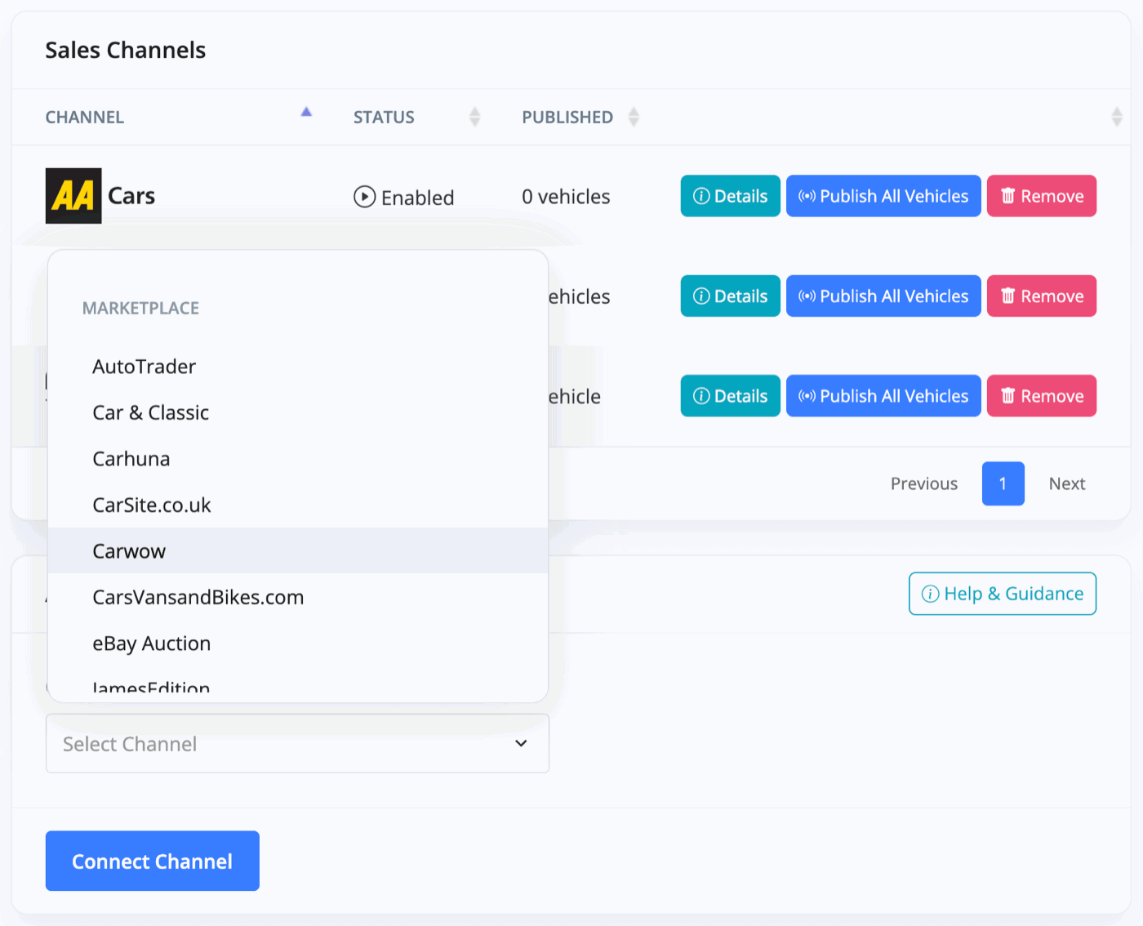Screen dimensions: 1143x926
Task: Choose eBay Auction option
Action: 298,643
